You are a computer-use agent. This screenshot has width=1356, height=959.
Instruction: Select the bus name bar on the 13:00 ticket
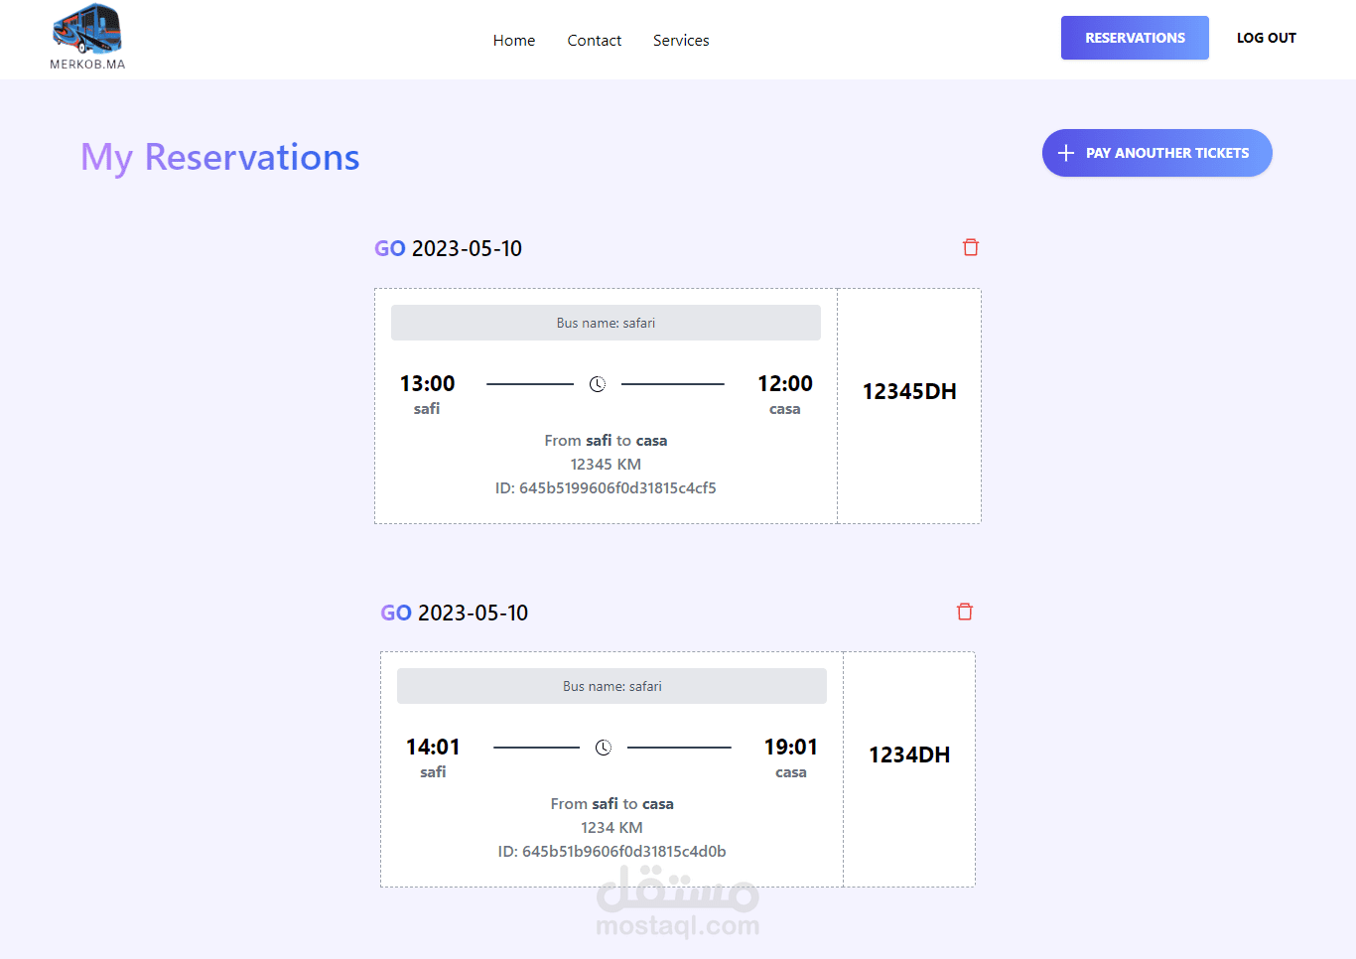pos(606,323)
